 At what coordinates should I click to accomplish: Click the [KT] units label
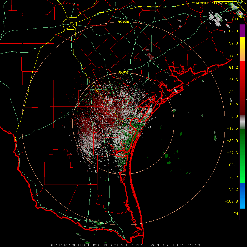click(234, 19)
